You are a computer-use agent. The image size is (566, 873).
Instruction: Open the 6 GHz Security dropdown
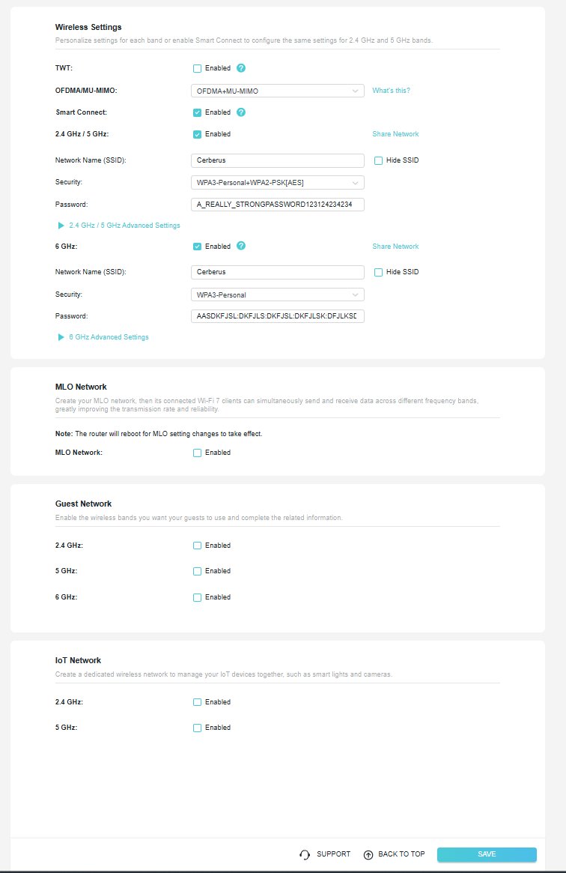(x=277, y=294)
